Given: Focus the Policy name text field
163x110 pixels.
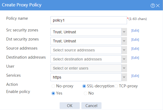Looking at the screenshot, I should pos(89,20).
